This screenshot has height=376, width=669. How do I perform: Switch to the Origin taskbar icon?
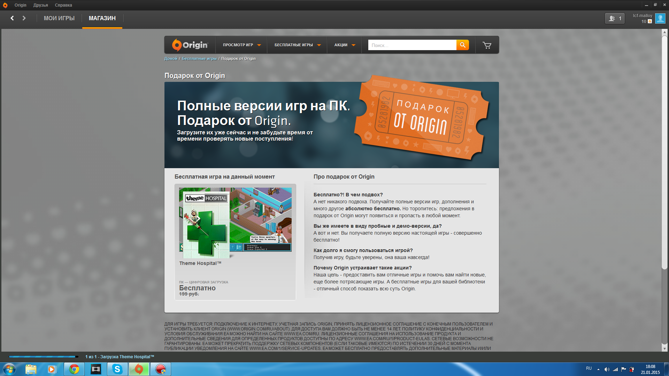tap(139, 369)
